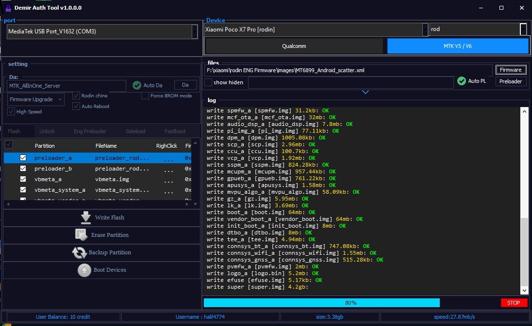Click green check icon beside Auto Da

137,85
